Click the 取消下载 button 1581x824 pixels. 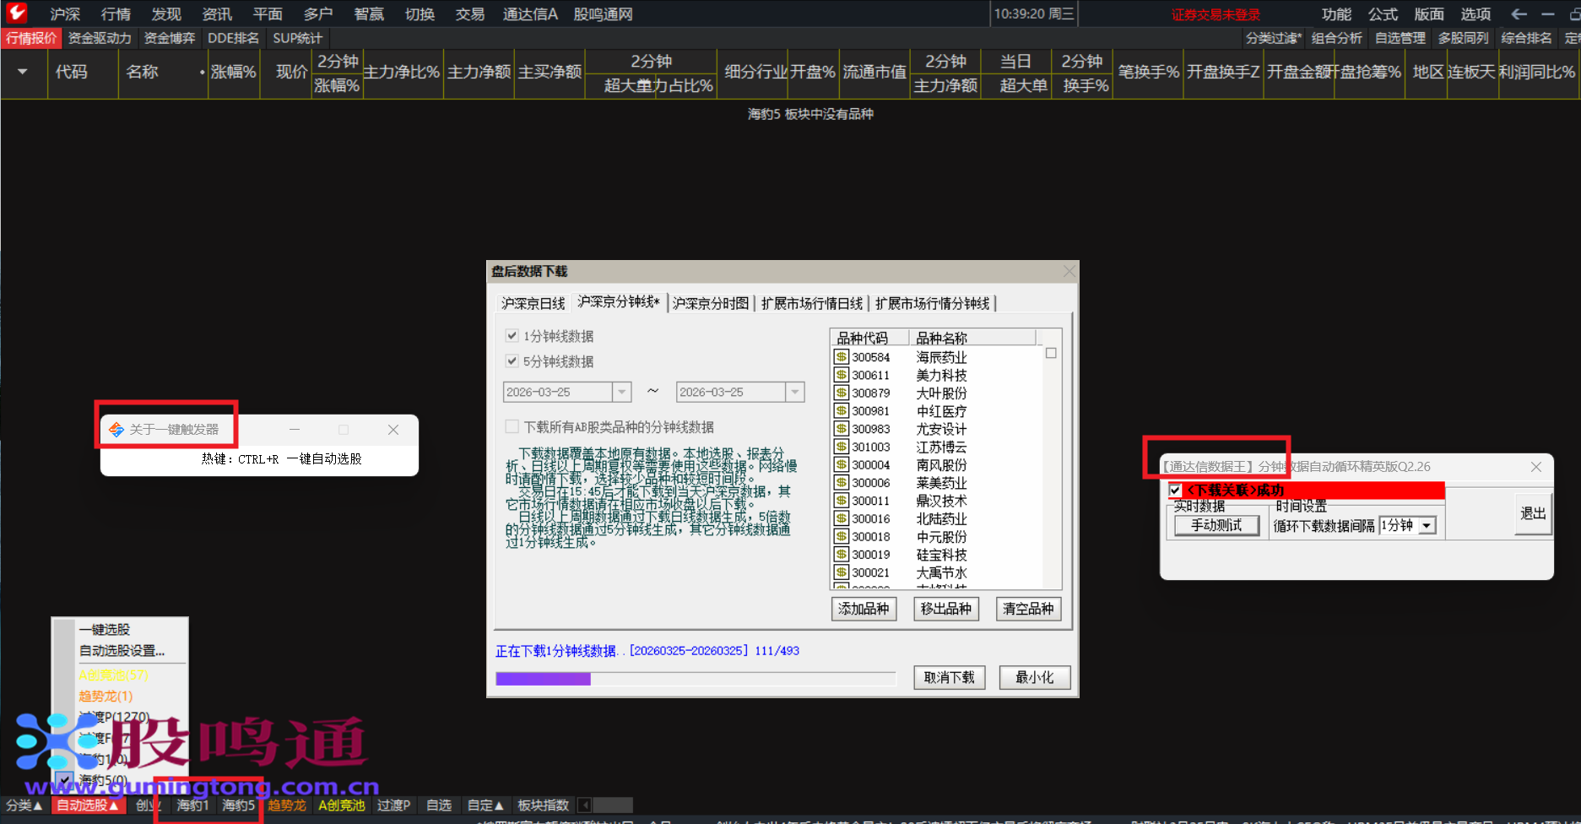pyautogui.click(x=950, y=677)
